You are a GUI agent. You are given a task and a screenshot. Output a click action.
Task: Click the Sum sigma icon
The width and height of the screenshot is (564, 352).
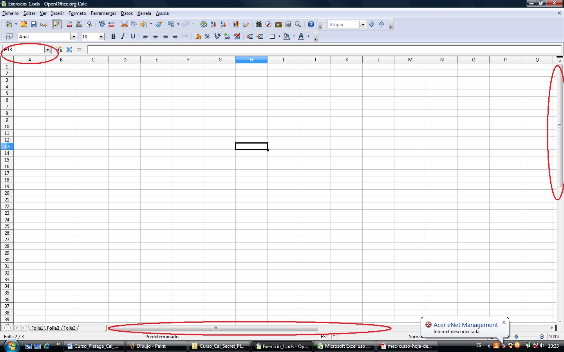69,50
